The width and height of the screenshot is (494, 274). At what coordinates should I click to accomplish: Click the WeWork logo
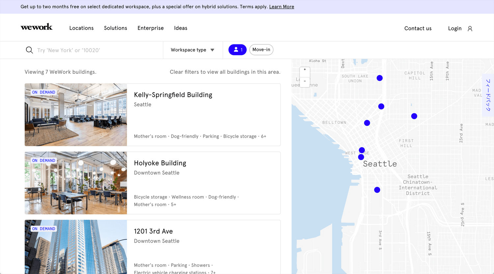point(37,27)
